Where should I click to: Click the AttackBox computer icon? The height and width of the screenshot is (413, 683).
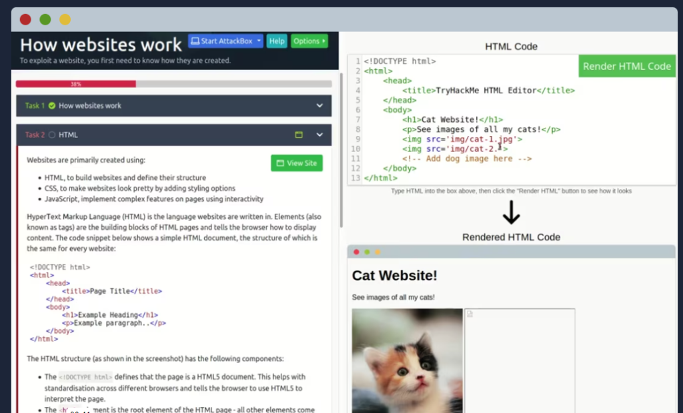pos(195,41)
